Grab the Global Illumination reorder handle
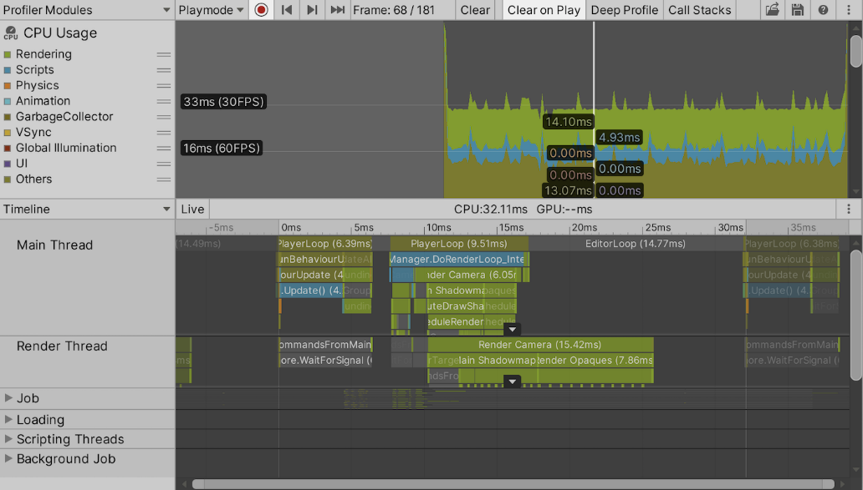This screenshot has width=863, height=490. [x=163, y=149]
